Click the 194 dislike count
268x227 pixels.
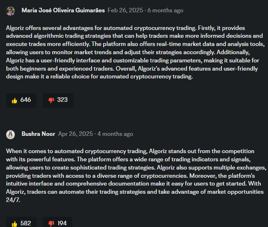(62, 223)
